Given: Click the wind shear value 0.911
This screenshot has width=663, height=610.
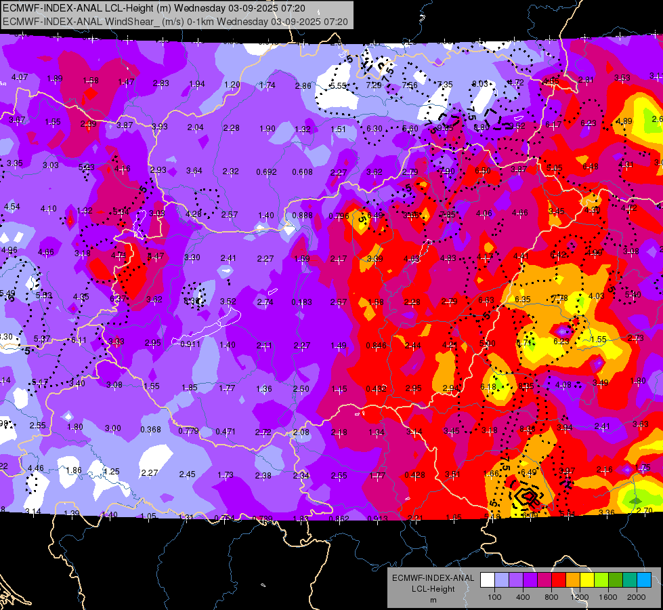Looking at the screenshot, I should (191, 344).
